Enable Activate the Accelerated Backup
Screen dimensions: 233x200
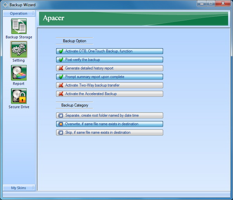point(110,94)
